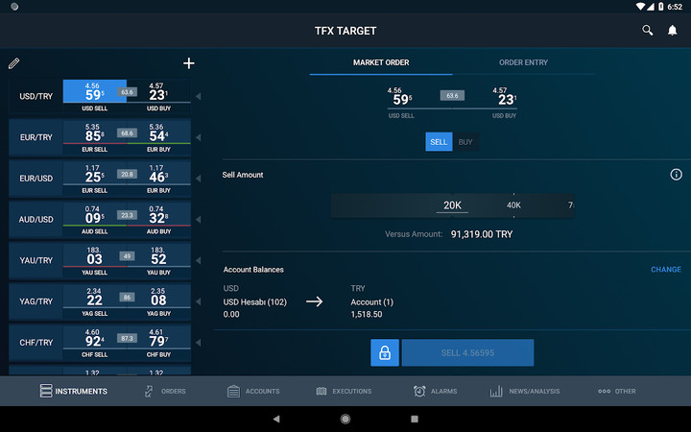Viewport: 691px width, 432px height.
Task: Tap AUD SELL price tile
Action: tap(94, 219)
